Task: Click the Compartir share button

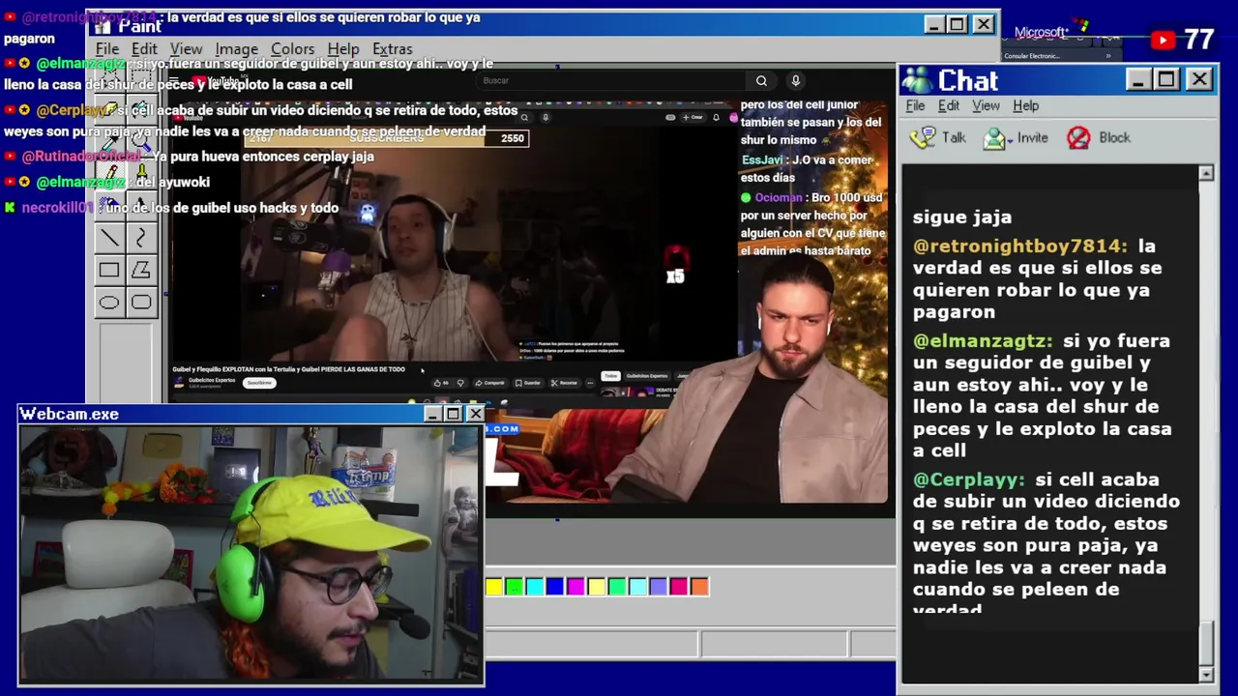Action: (x=490, y=383)
